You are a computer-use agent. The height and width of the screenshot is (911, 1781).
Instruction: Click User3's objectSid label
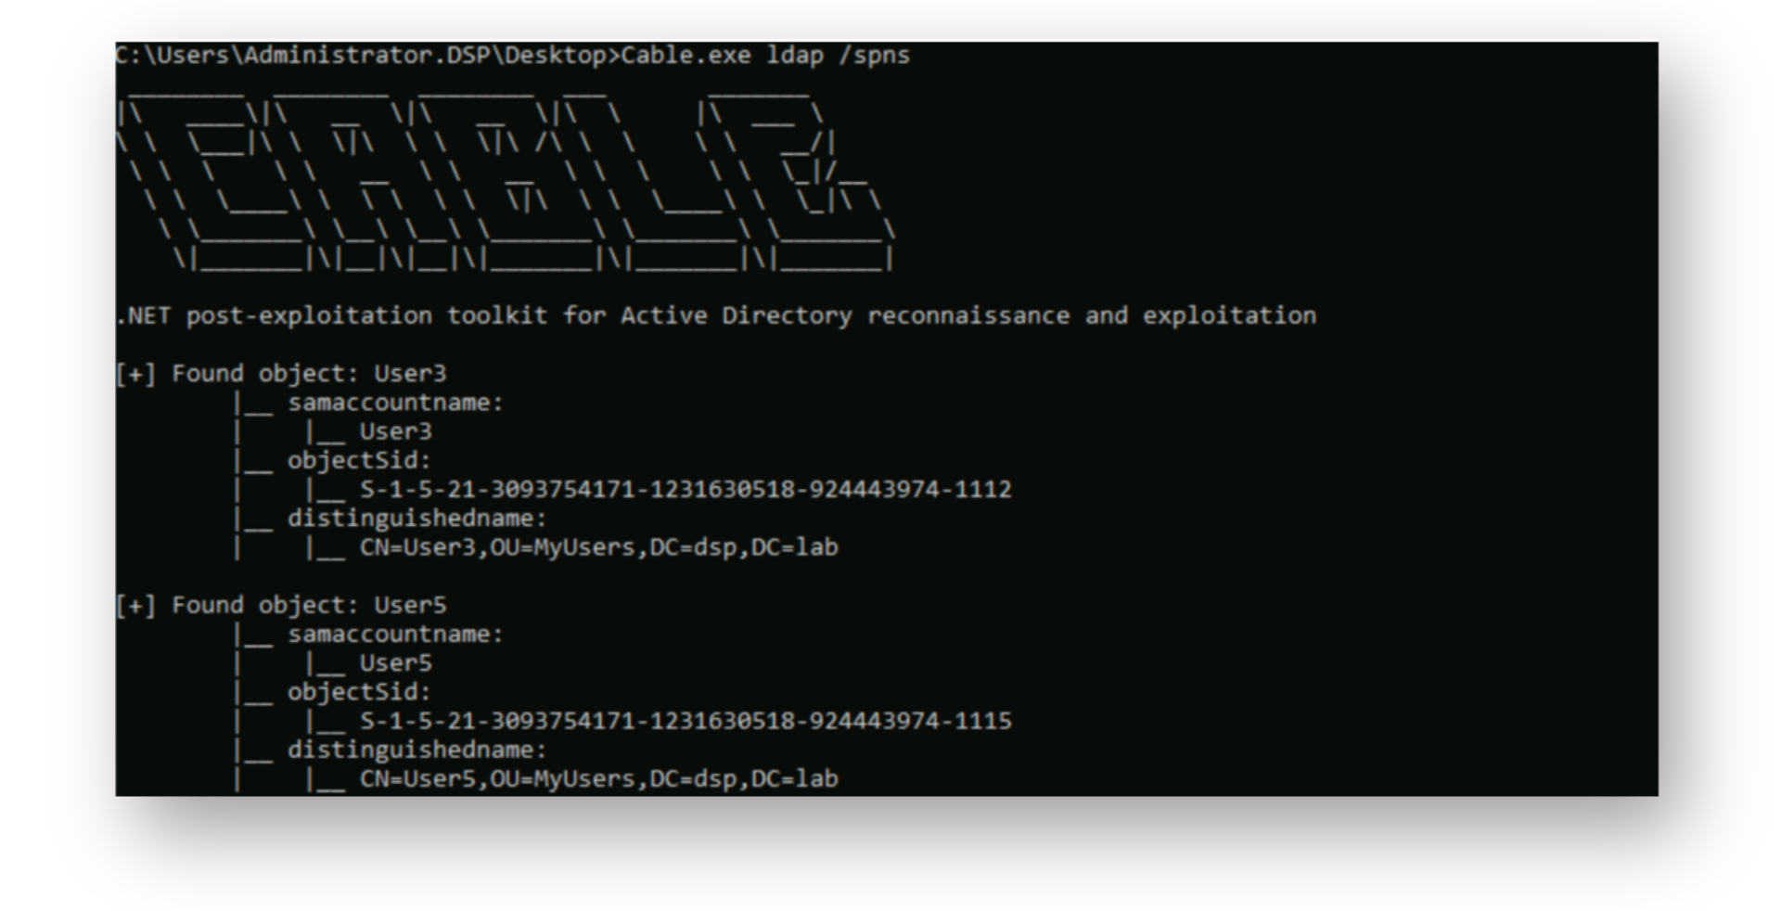coord(359,461)
